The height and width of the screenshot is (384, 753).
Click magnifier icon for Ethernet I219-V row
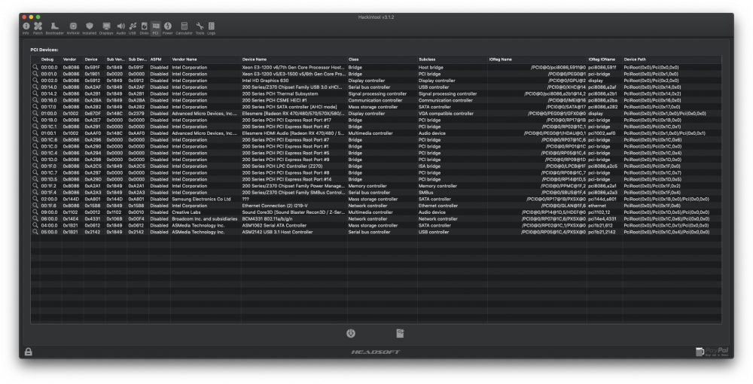coord(35,206)
